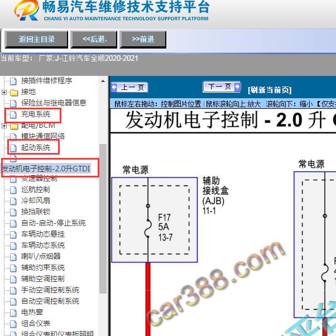Open 自动空调控制系统 entry
The image size is (336, 336).
tap(50, 301)
